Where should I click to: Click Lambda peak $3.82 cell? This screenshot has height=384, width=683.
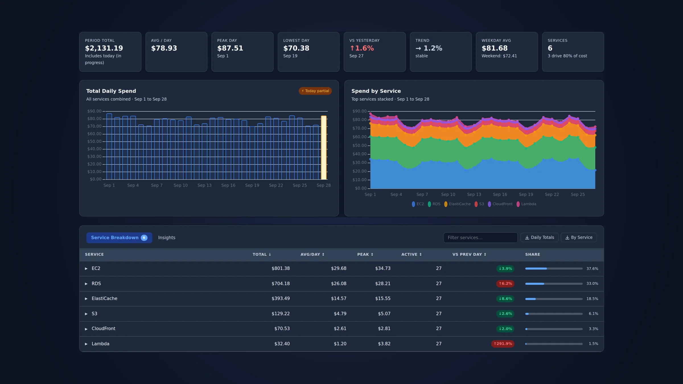tap(384, 344)
